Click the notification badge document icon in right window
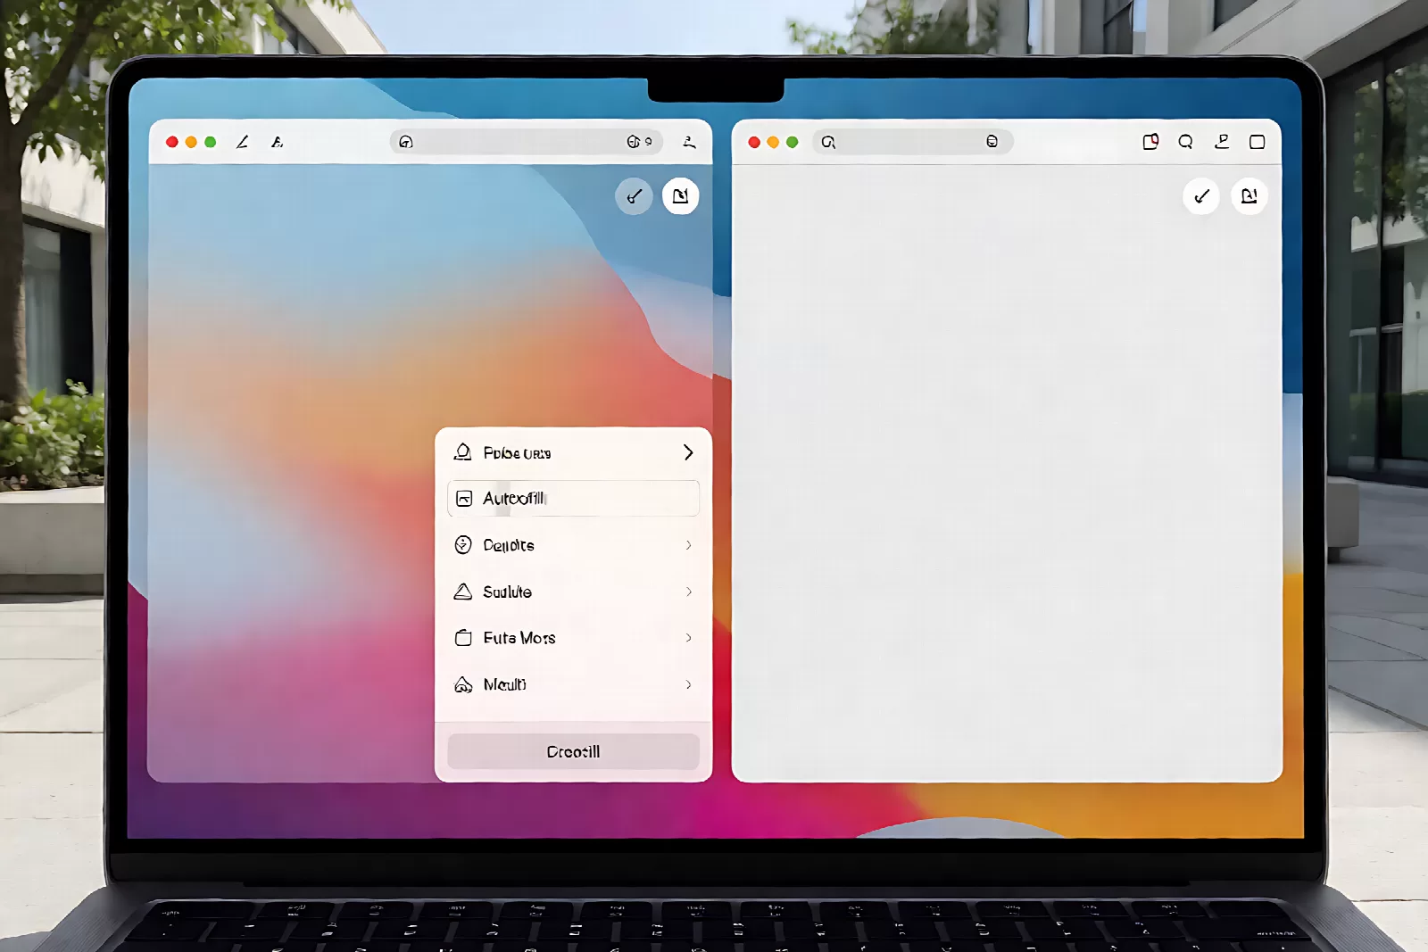The width and height of the screenshot is (1428, 952). click(x=1150, y=142)
